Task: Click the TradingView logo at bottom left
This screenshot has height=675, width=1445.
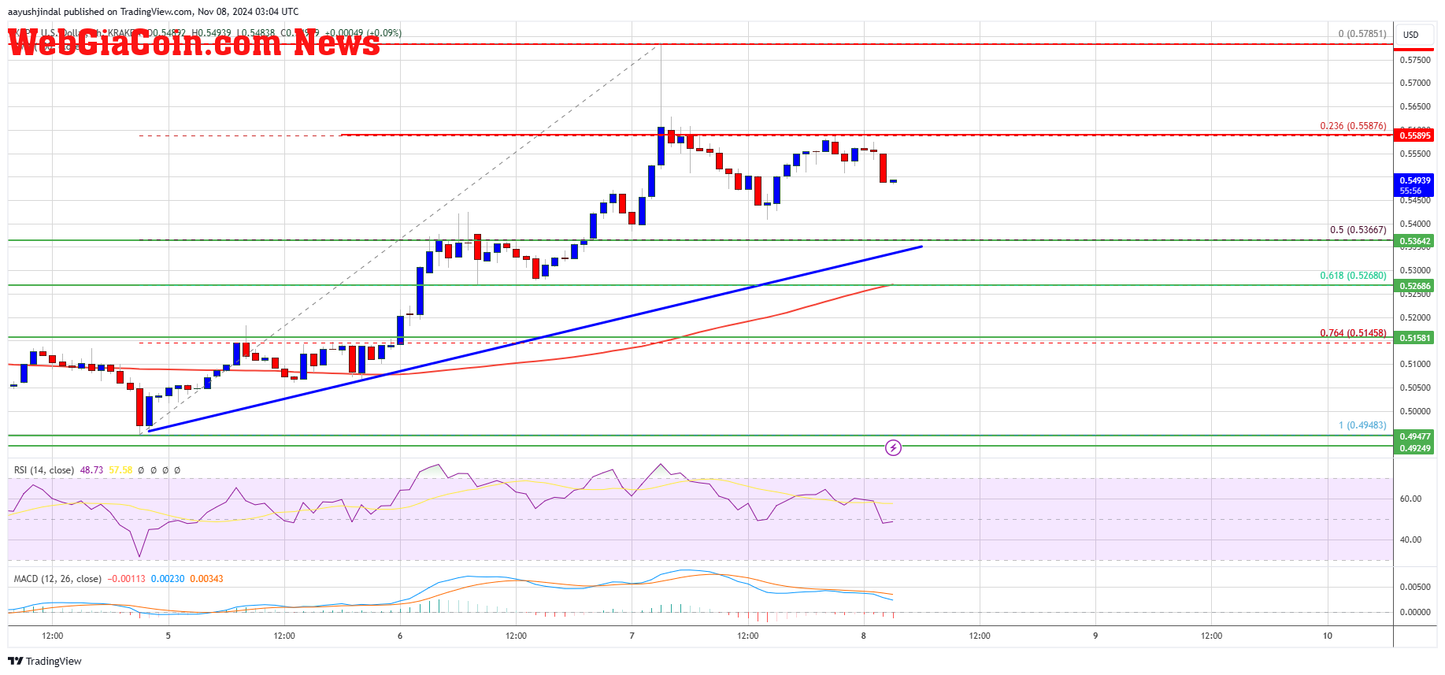Action: 45,661
